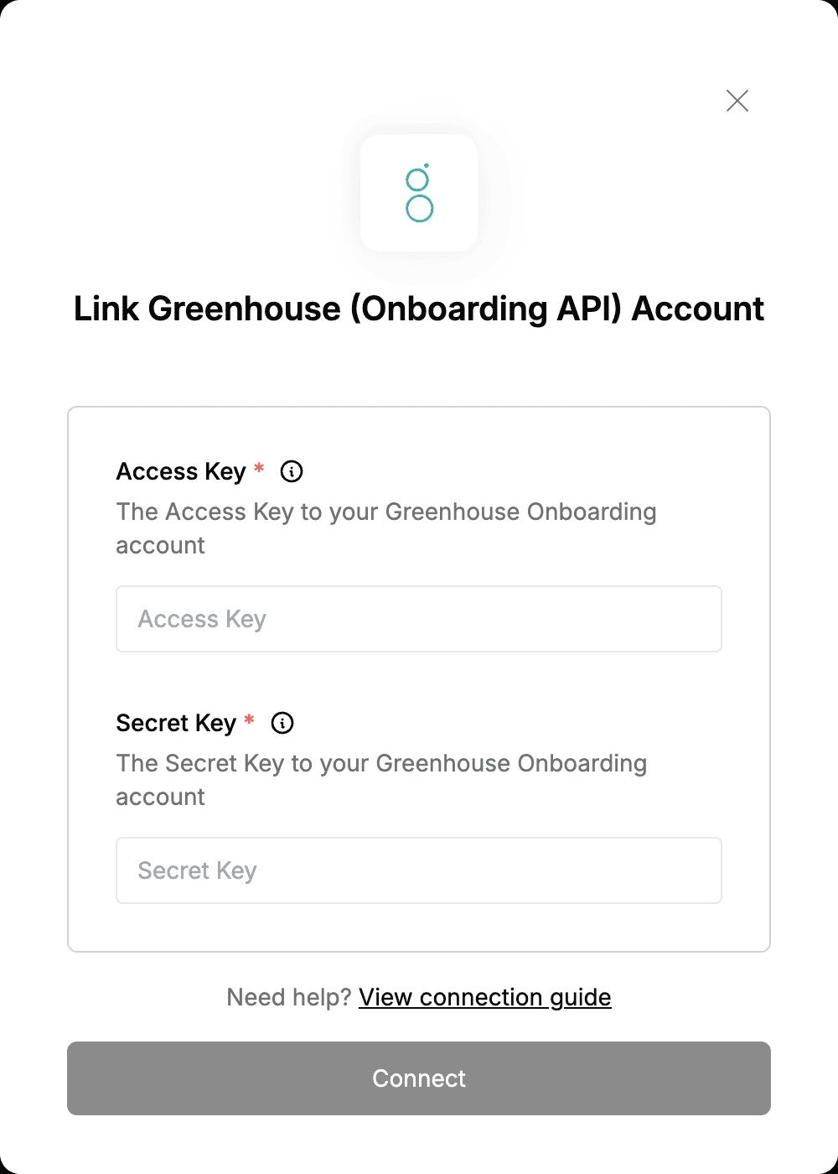The height and width of the screenshot is (1174, 838).
Task: Click the 'Link Greenhouse (Onboarding API) Account' heading
Action: [419, 309]
